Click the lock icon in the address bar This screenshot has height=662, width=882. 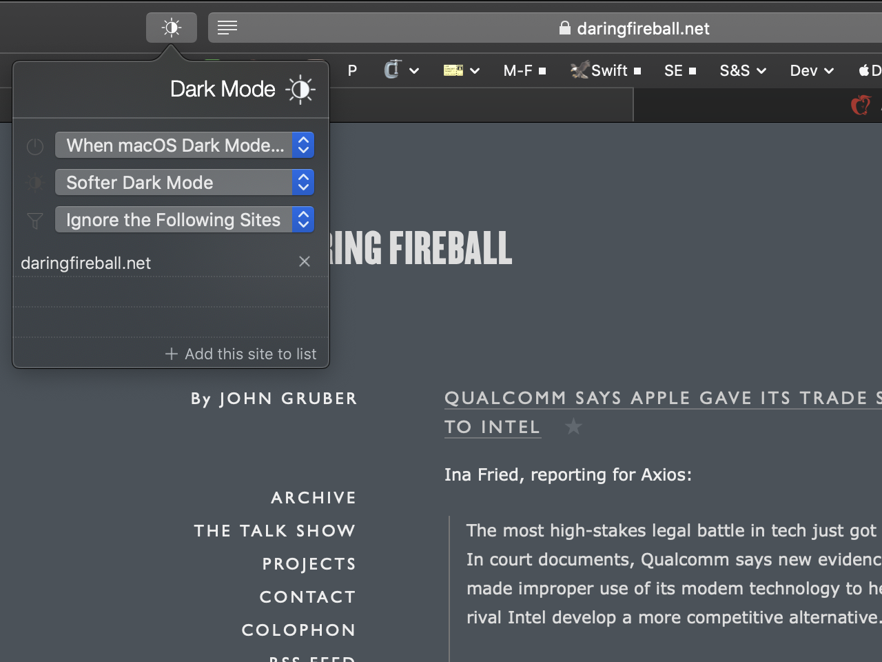click(565, 28)
